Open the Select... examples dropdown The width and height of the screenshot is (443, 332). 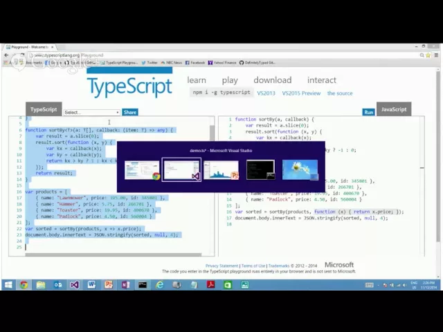[x=92, y=112]
